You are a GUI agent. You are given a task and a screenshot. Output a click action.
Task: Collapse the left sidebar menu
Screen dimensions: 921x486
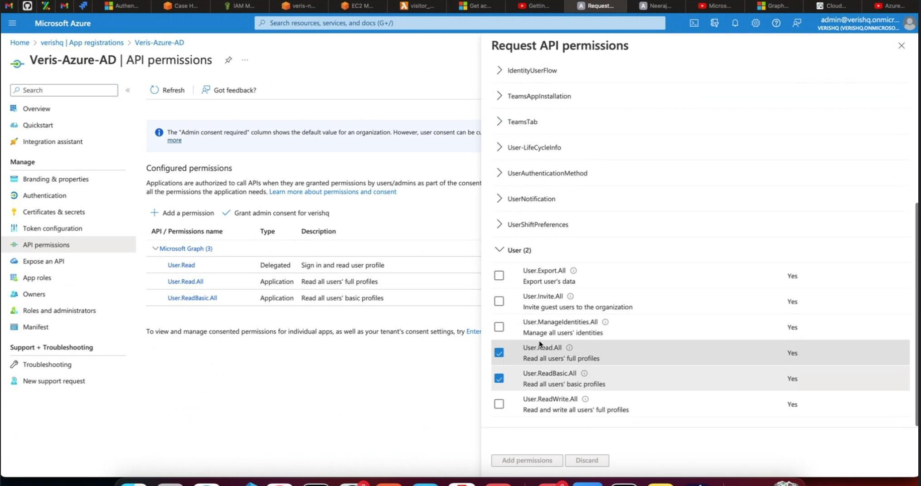128,90
